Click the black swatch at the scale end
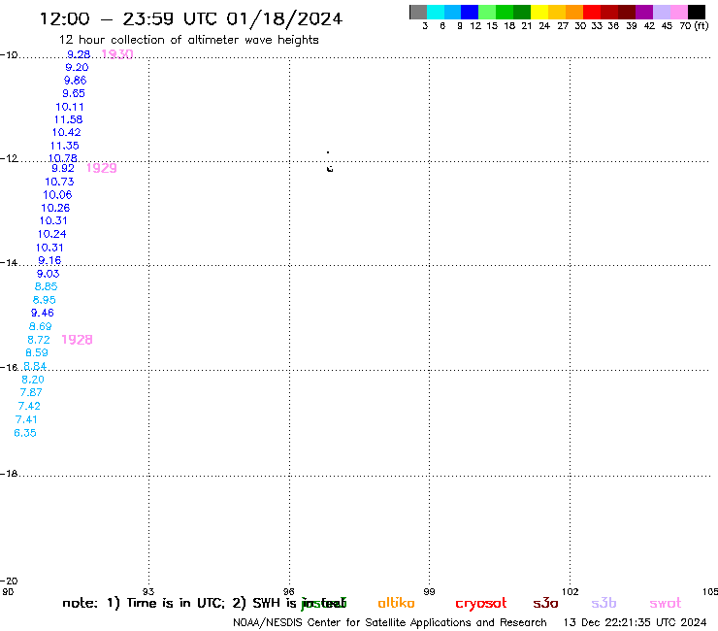 [x=697, y=12]
